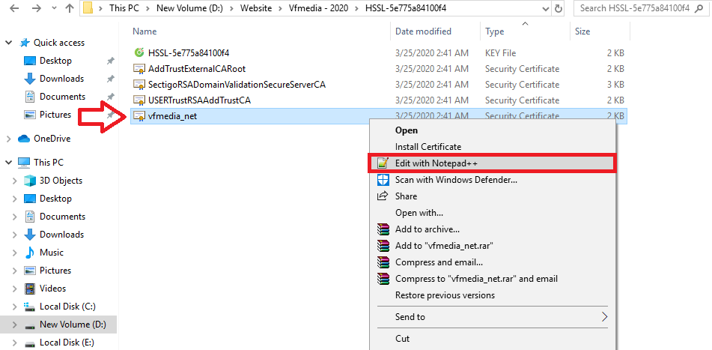
Task: Click This PC in the address breadcrumb
Action: coord(124,8)
